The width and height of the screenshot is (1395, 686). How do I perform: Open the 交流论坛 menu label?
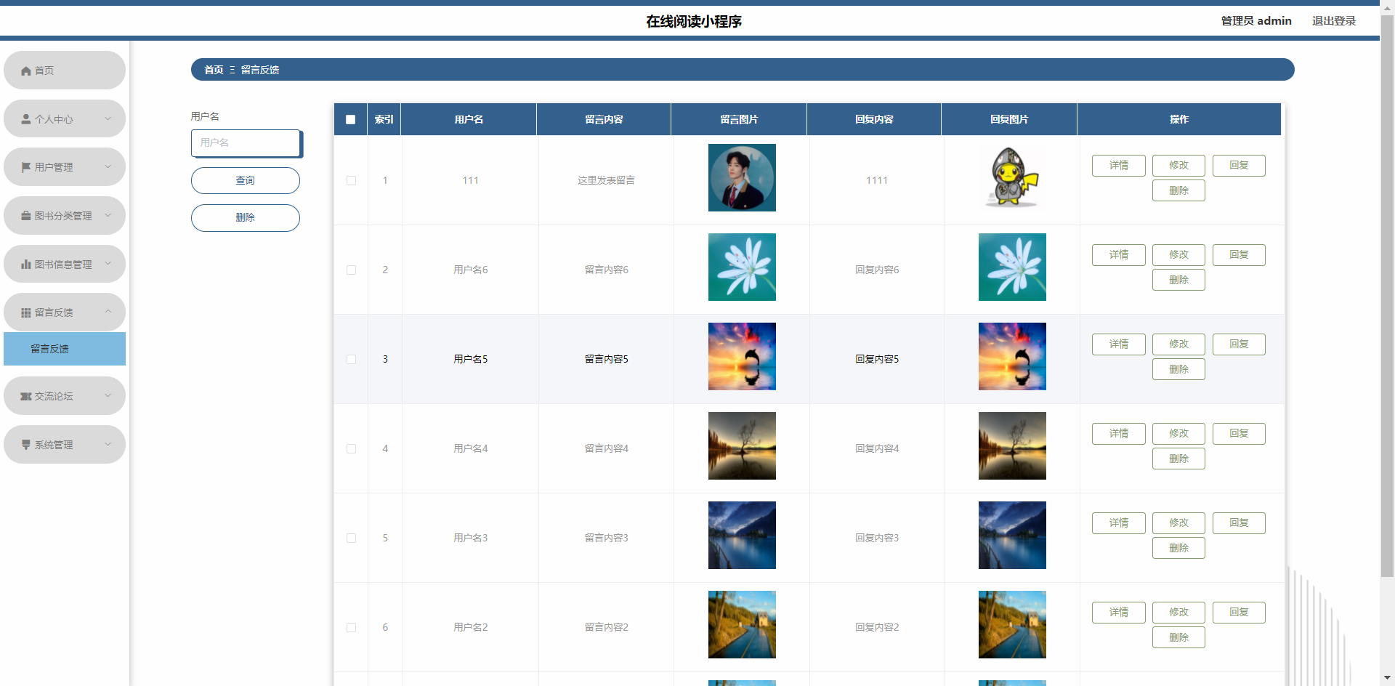click(x=54, y=396)
